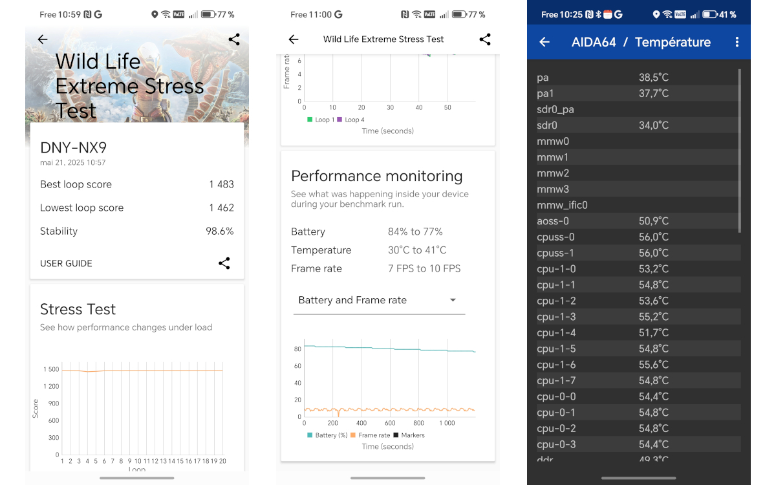Click the Loop 4 legend entry

point(350,120)
